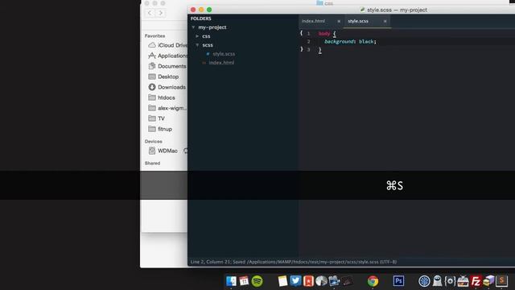Viewport: 515px width, 290px height.
Task: Eject the WDMac device in Finder
Action: click(186, 151)
